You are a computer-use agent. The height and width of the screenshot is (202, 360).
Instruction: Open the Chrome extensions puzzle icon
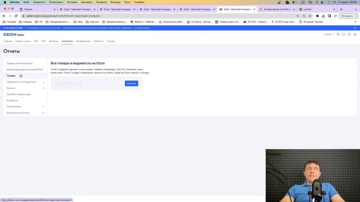click(317, 16)
